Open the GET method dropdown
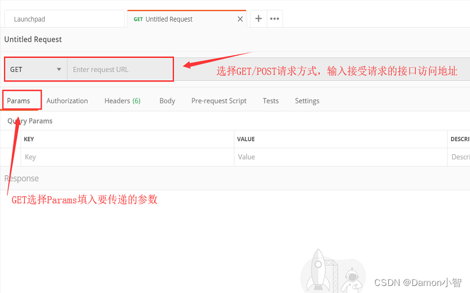470x293 pixels. (36, 69)
